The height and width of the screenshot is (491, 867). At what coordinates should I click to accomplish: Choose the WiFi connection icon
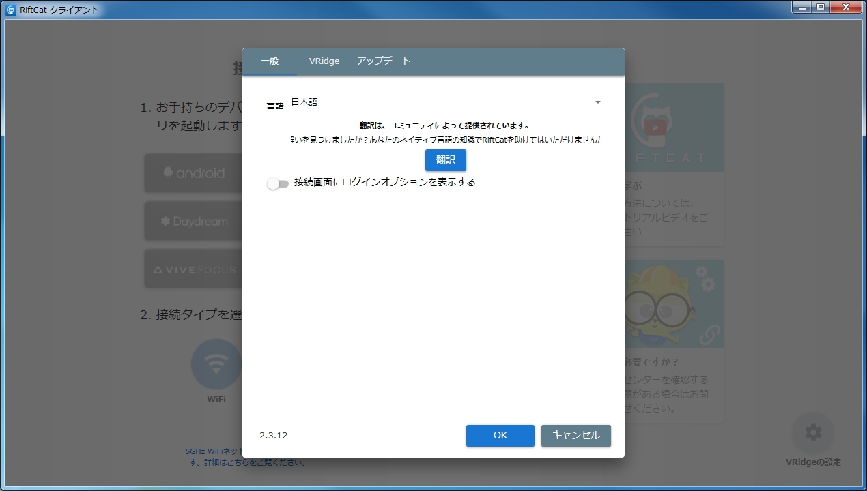pyautogui.click(x=216, y=364)
